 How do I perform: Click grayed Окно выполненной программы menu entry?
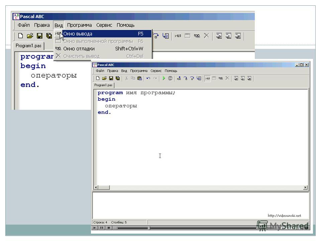tap(103, 42)
